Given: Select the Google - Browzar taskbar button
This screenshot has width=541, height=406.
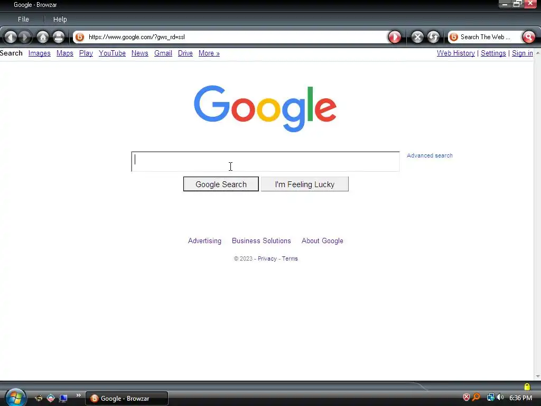Looking at the screenshot, I should 127,399.
